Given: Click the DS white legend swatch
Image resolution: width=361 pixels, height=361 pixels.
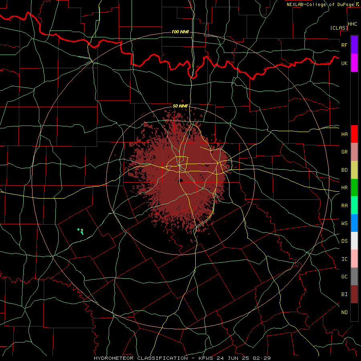Looking at the screenshot, I should point(354,241).
